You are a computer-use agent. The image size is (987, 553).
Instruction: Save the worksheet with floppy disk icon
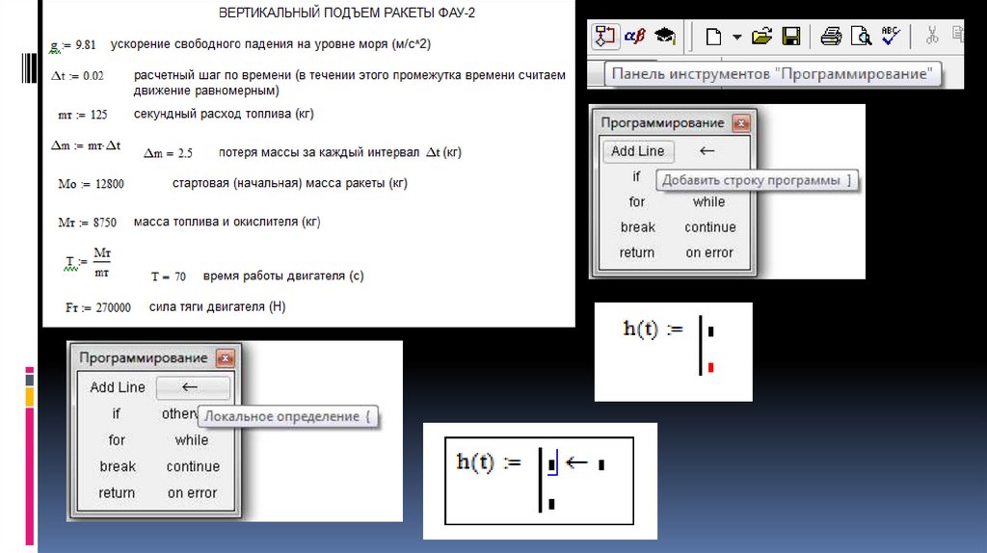pyautogui.click(x=791, y=38)
